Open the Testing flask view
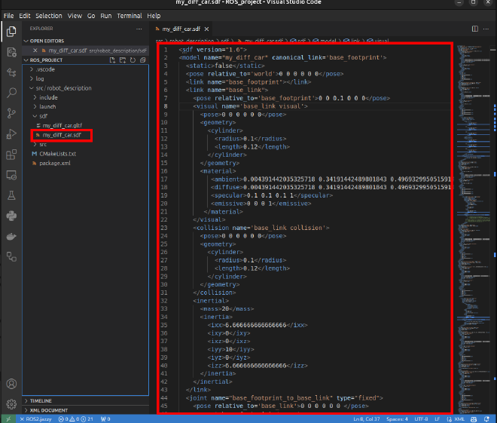497x423 pixels. [x=11, y=195]
